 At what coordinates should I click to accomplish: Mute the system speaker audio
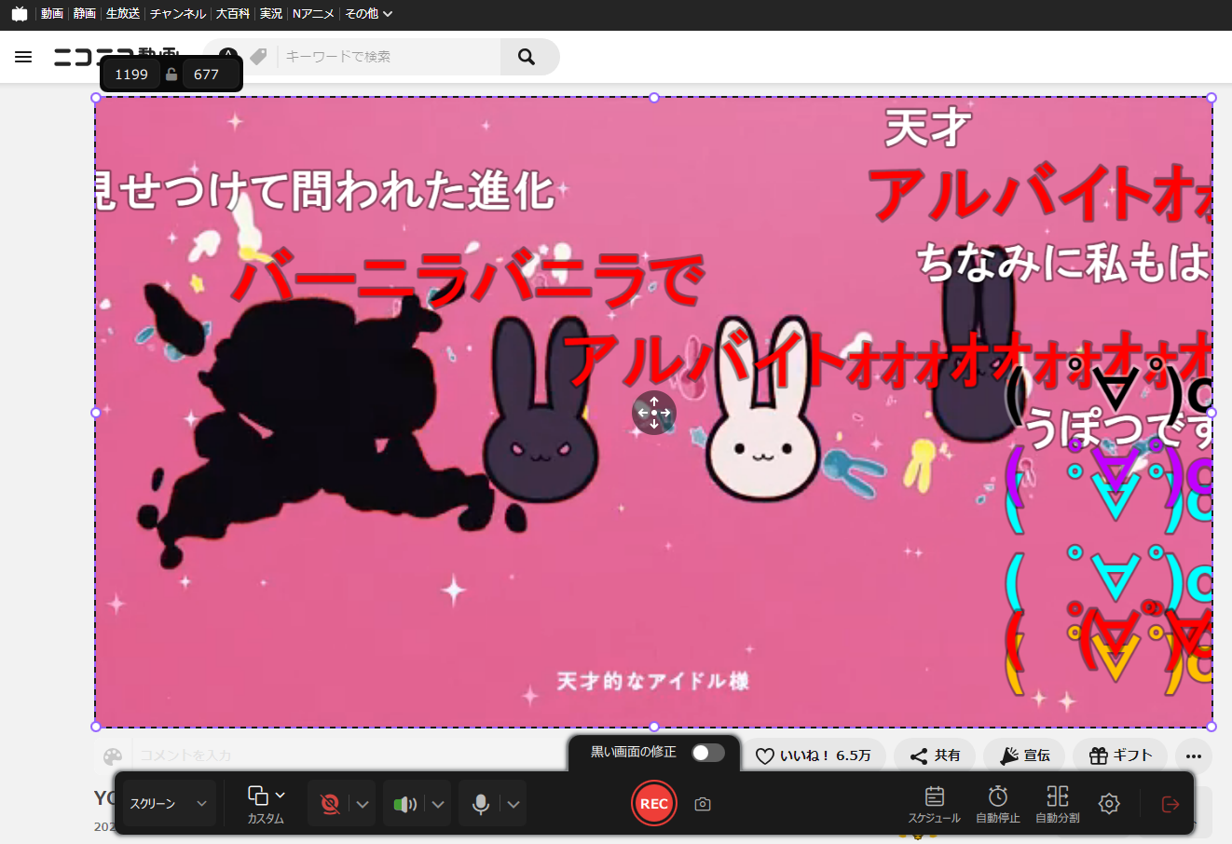[x=404, y=804]
